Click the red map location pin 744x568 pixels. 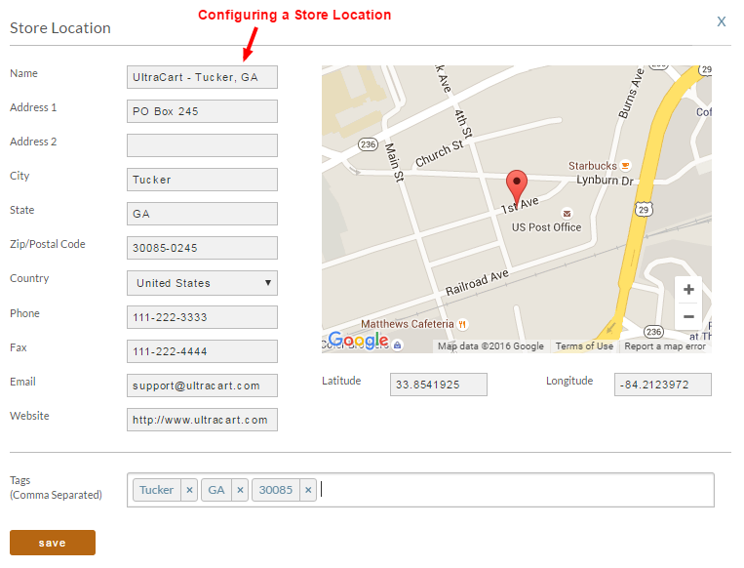(x=516, y=186)
